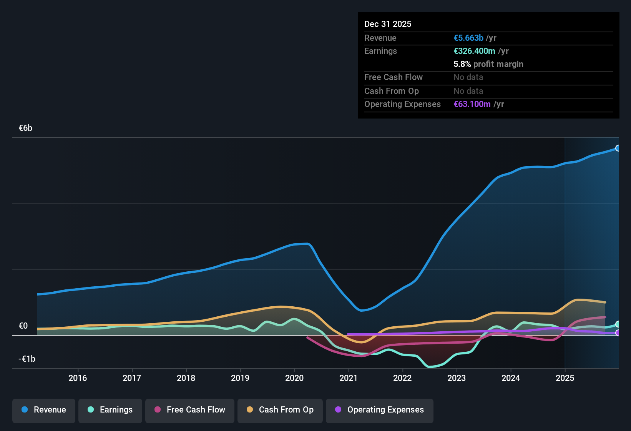
Task: Click the €326.400m earnings figure
Action: point(474,51)
